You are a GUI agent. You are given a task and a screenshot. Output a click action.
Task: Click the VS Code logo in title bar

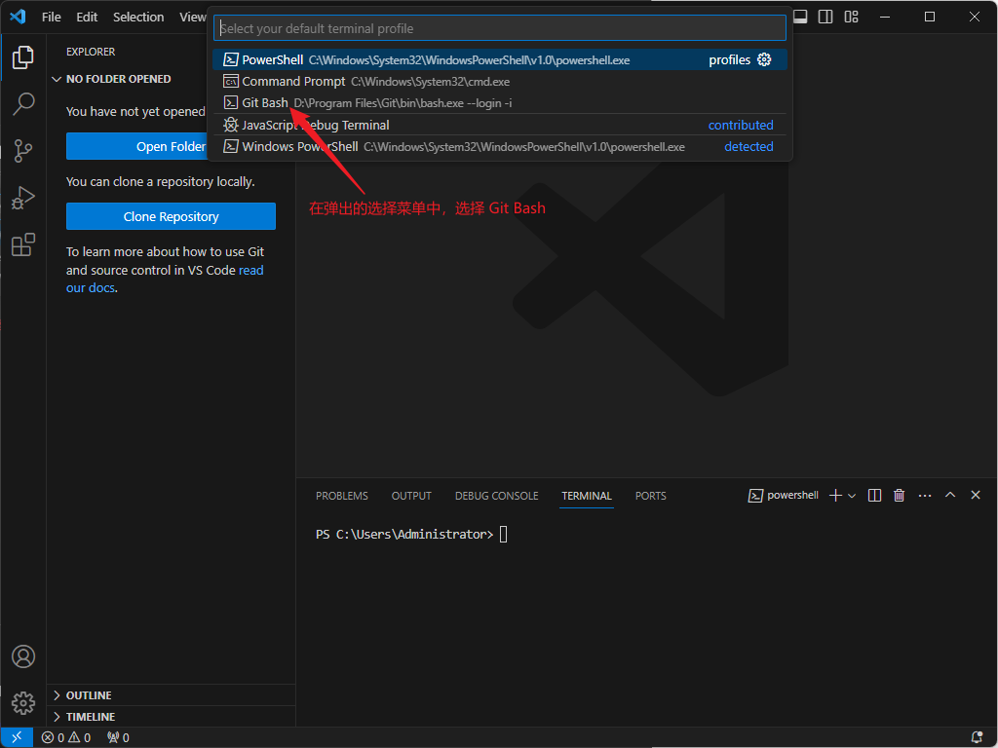[x=18, y=17]
